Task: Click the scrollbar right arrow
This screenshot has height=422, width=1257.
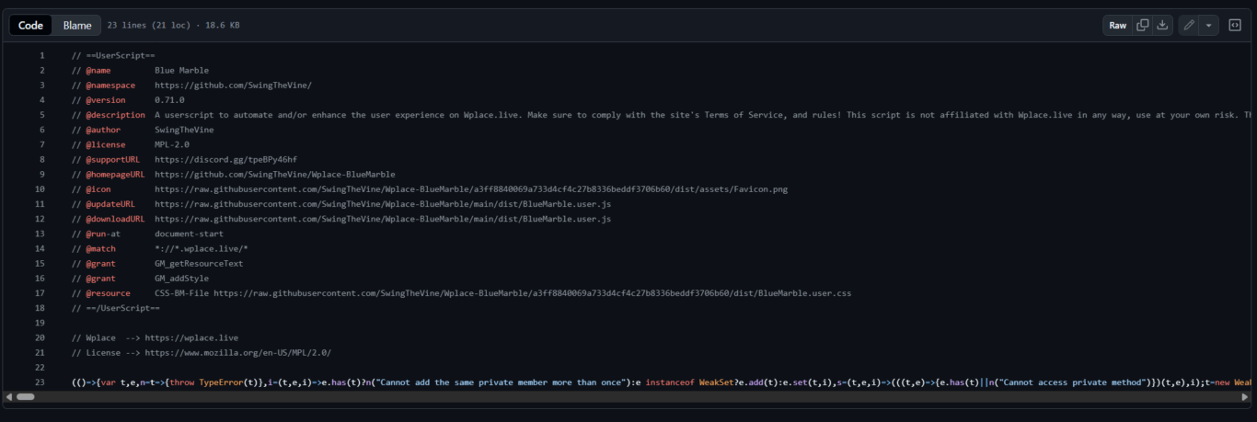Action: 1245,396
